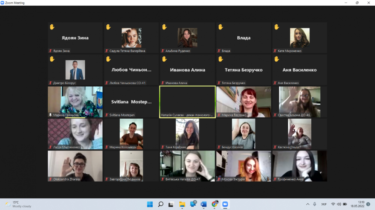Open the Windows Start menu
Image resolution: width=375 pixels, height=210 pixels.
[150, 204]
